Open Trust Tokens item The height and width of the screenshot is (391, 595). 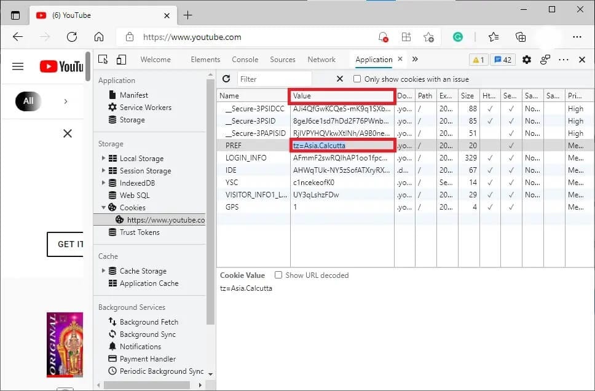click(x=140, y=232)
